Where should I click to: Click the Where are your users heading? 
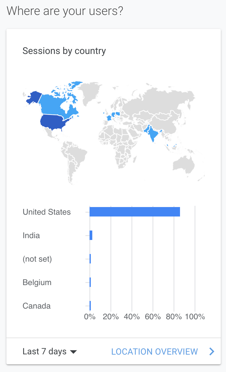click(x=65, y=11)
